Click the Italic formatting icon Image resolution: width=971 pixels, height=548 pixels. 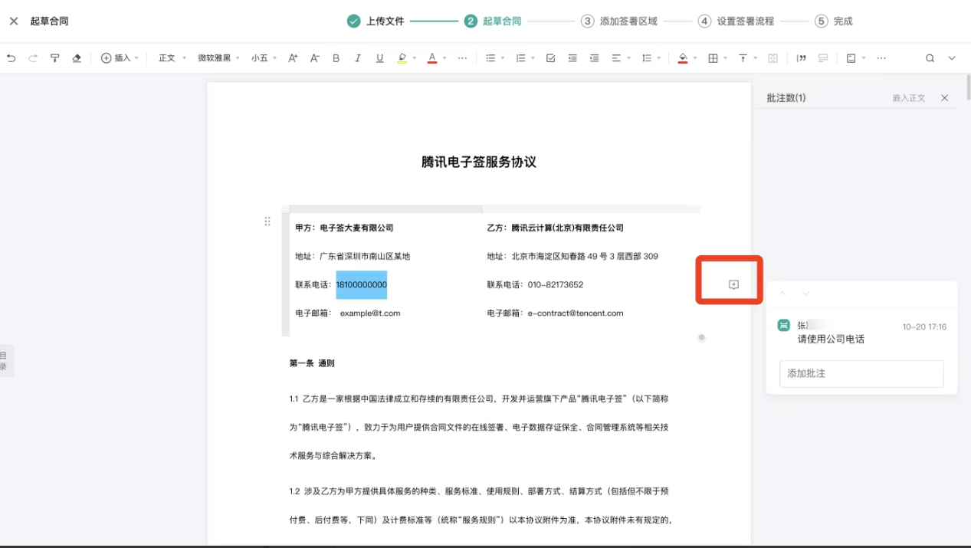tap(357, 57)
